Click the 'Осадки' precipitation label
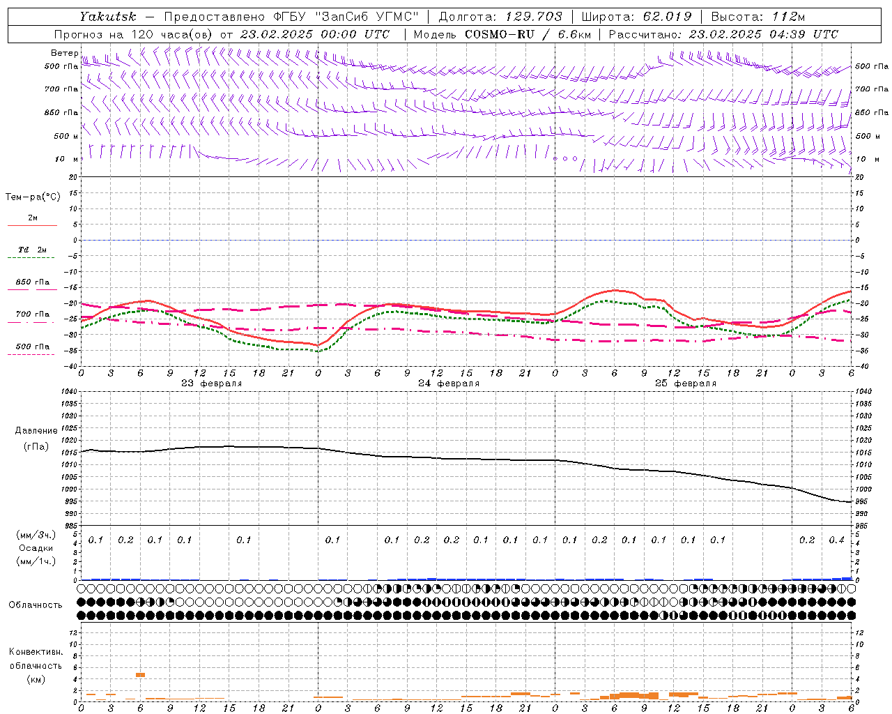892x714 pixels. 36,548
